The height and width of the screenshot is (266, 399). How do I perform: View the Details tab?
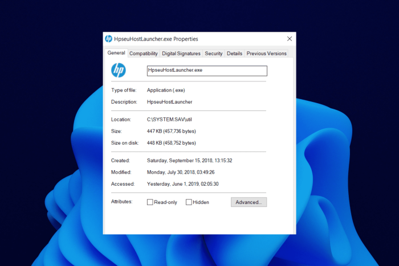234,54
